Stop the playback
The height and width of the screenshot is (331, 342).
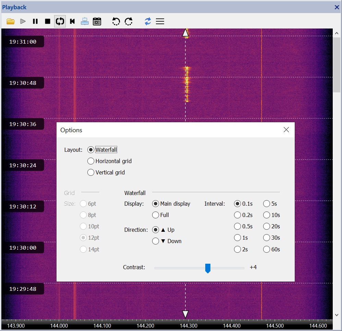(x=48, y=22)
